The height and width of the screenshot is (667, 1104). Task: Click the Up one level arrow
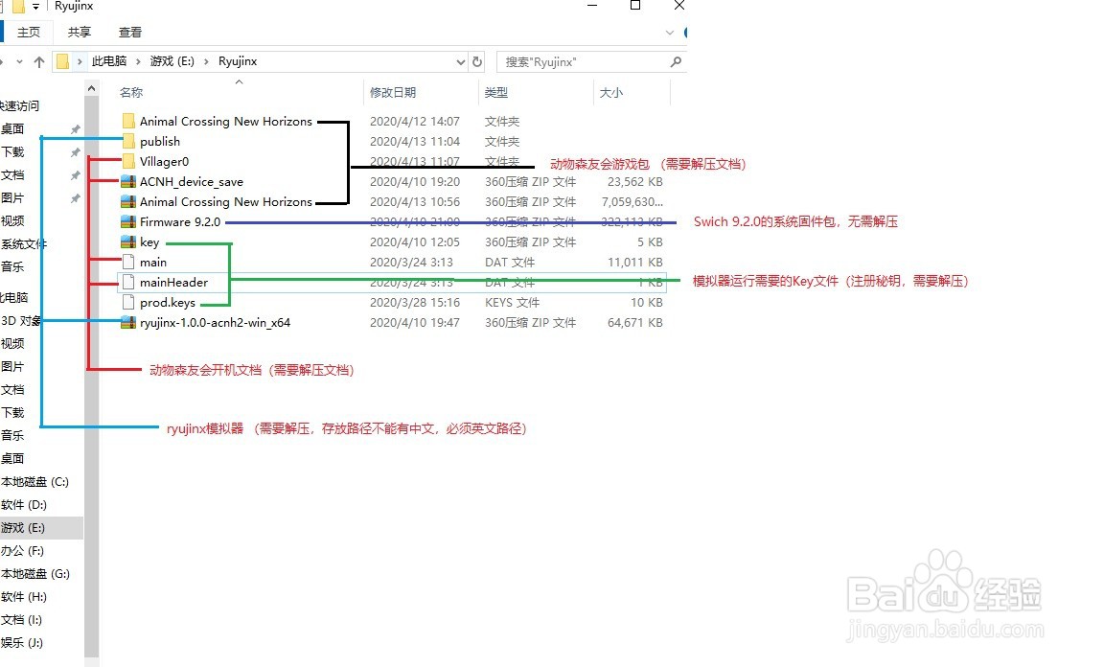39,62
